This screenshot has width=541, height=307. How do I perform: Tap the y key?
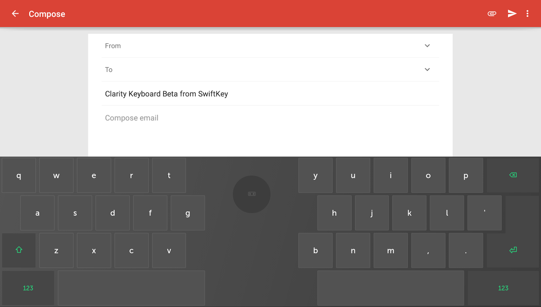click(x=316, y=175)
